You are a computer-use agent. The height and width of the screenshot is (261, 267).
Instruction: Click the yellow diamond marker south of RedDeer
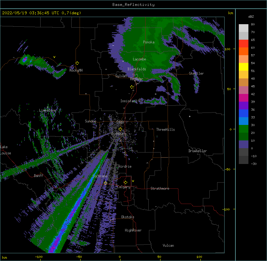[x=132, y=87]
